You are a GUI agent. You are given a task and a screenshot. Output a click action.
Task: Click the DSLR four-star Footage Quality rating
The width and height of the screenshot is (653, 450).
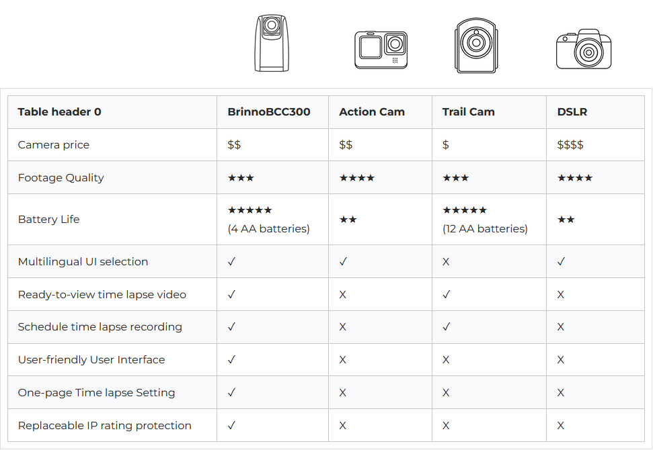click(x=575, y=178)
